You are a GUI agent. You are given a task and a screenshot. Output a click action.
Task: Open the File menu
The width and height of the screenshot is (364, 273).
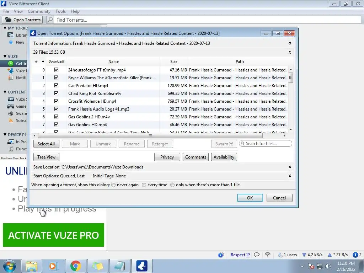[x=6, y=11]
